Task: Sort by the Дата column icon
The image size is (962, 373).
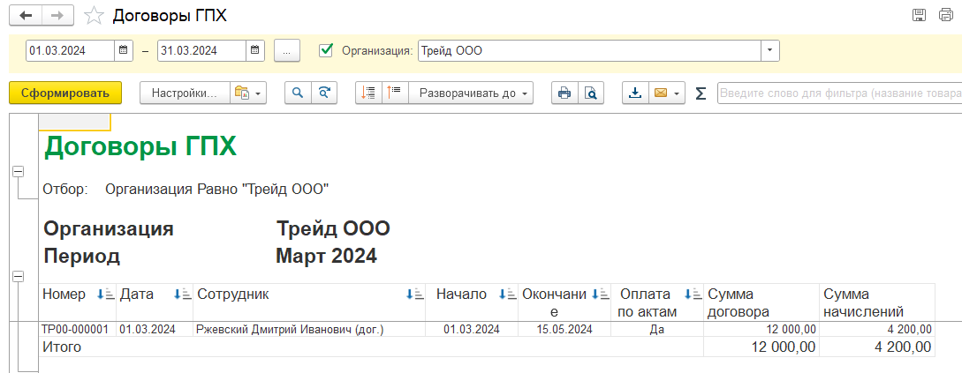Action: click(x=183, y=295)
